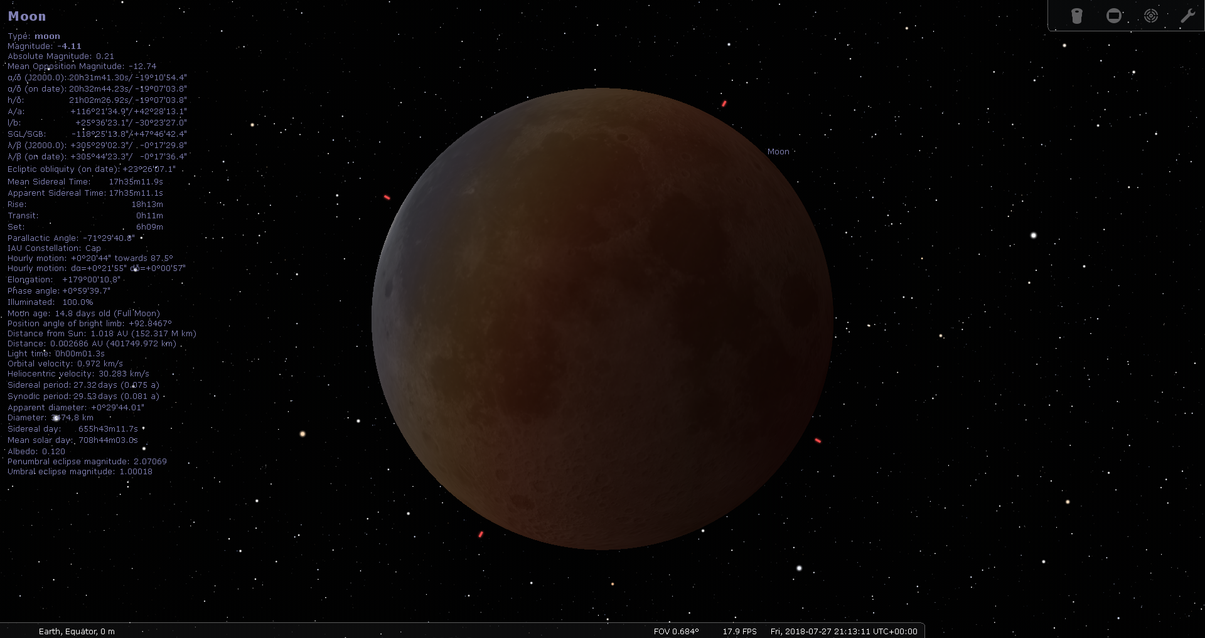
Task: Show the CCD sensor frame overlay
Action: tap(1115, 16)
